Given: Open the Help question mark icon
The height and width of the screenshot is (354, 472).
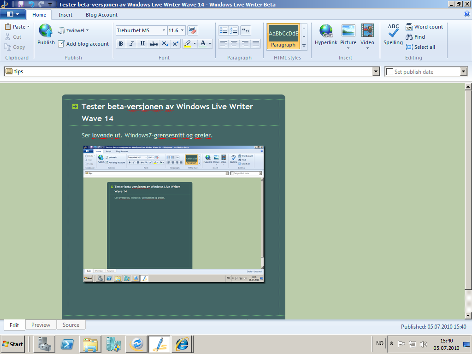Looking at the screenshot, I should [x=467, y=14].
